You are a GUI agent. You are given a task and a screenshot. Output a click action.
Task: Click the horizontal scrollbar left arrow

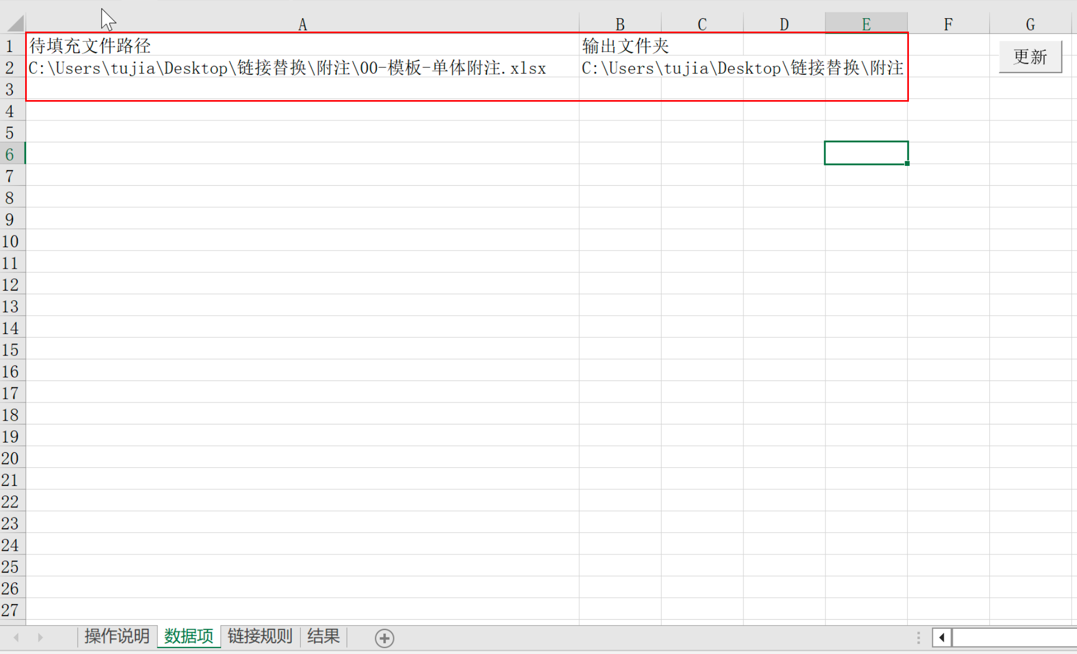pyautogui.click(x=942, y=637)
